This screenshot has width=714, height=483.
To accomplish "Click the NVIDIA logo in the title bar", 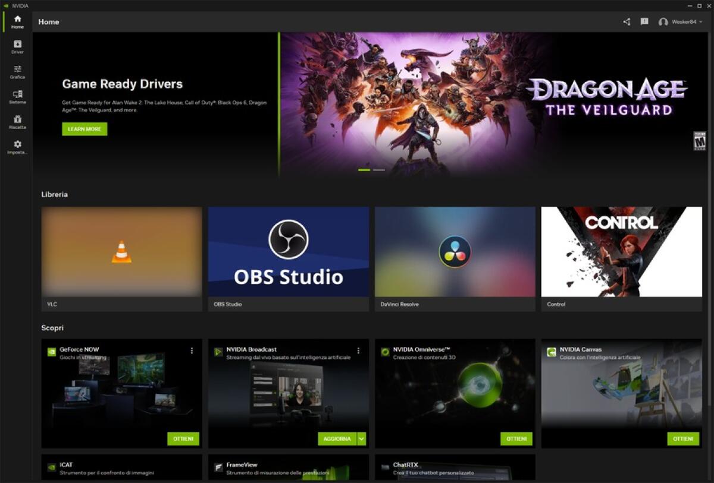I will [x=6, y=4].
